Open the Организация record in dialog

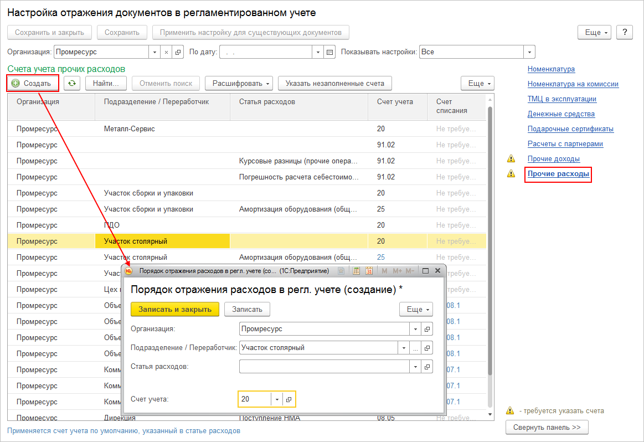pyautogui.click(x=427, y=329)
